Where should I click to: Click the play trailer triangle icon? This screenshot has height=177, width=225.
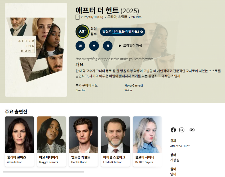pos(120,46)
